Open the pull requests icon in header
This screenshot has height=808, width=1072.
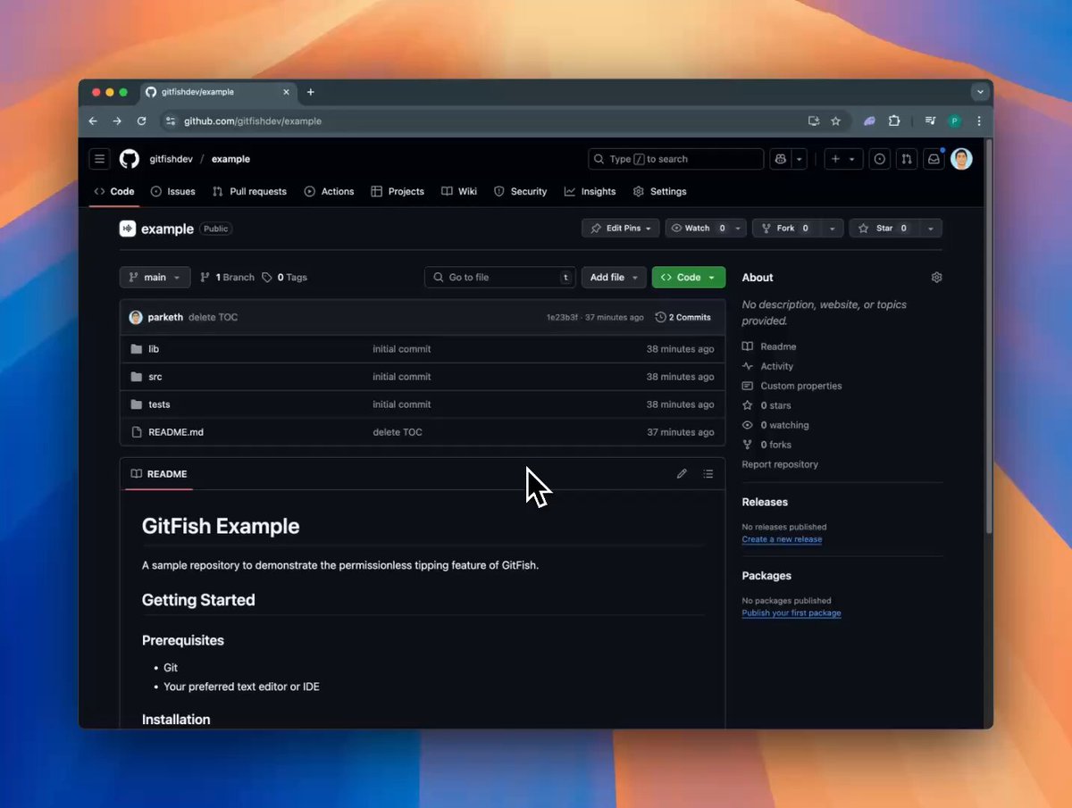[907, 159]
